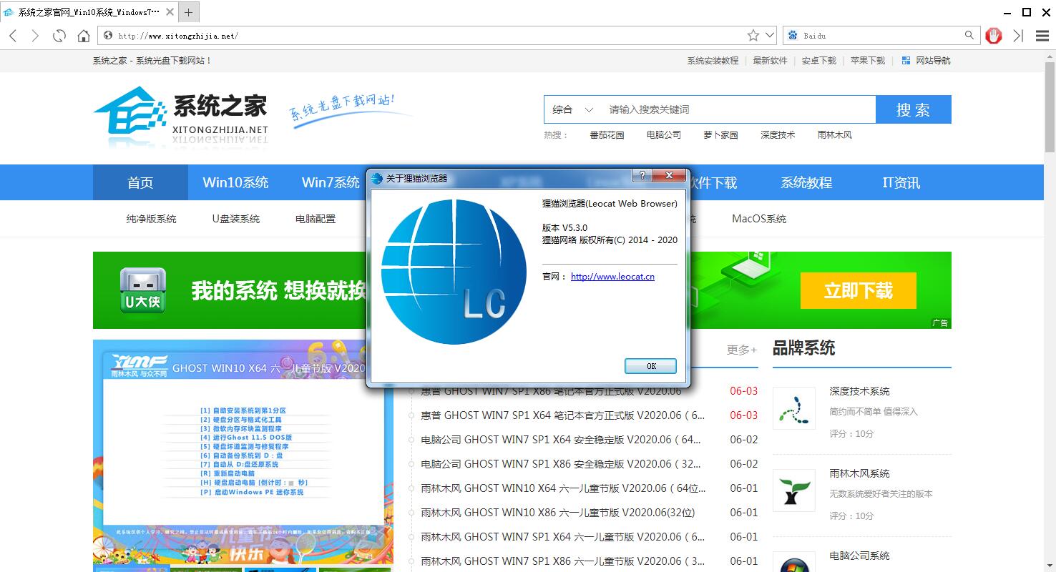Open the browser hamburger menu
The height and width of the screenshot is (572, 1056).
pos(1042,36)
